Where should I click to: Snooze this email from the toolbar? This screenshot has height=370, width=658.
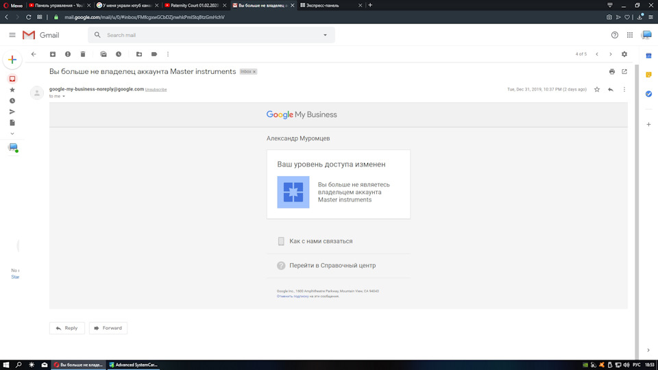pos(119,54)
